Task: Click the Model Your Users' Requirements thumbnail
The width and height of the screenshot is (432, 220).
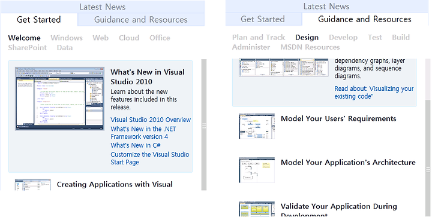Action: (x=257, y=126)
